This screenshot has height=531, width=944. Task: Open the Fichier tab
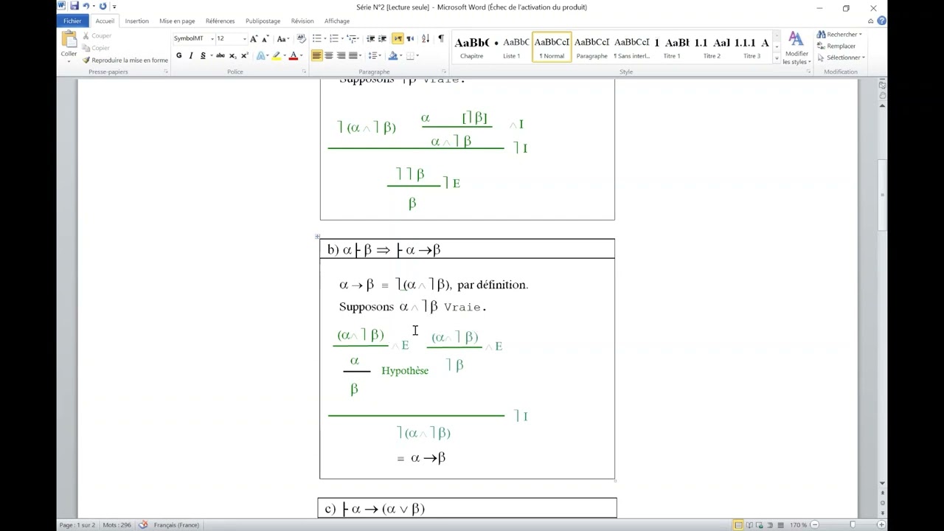coord(72,21)
